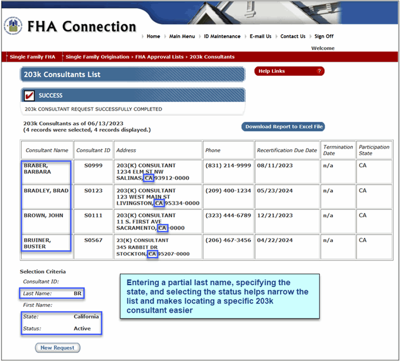Screen dimensions: 400x361
Task: Click the 123 WEST MAIN ST address
Action: tap(143, 197)
